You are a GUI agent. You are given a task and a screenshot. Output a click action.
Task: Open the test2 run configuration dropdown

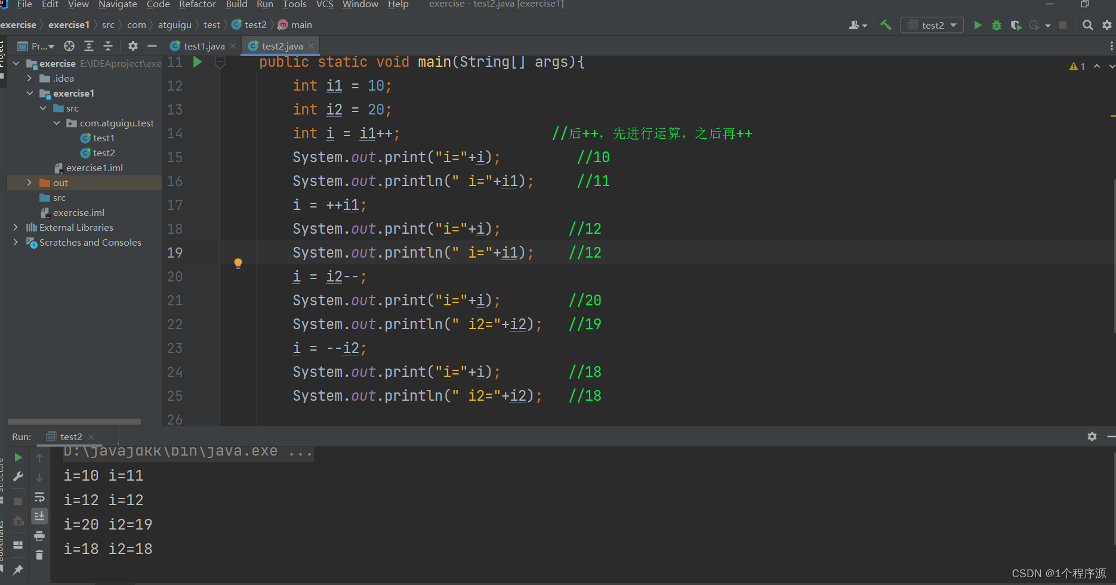point(932,25)
